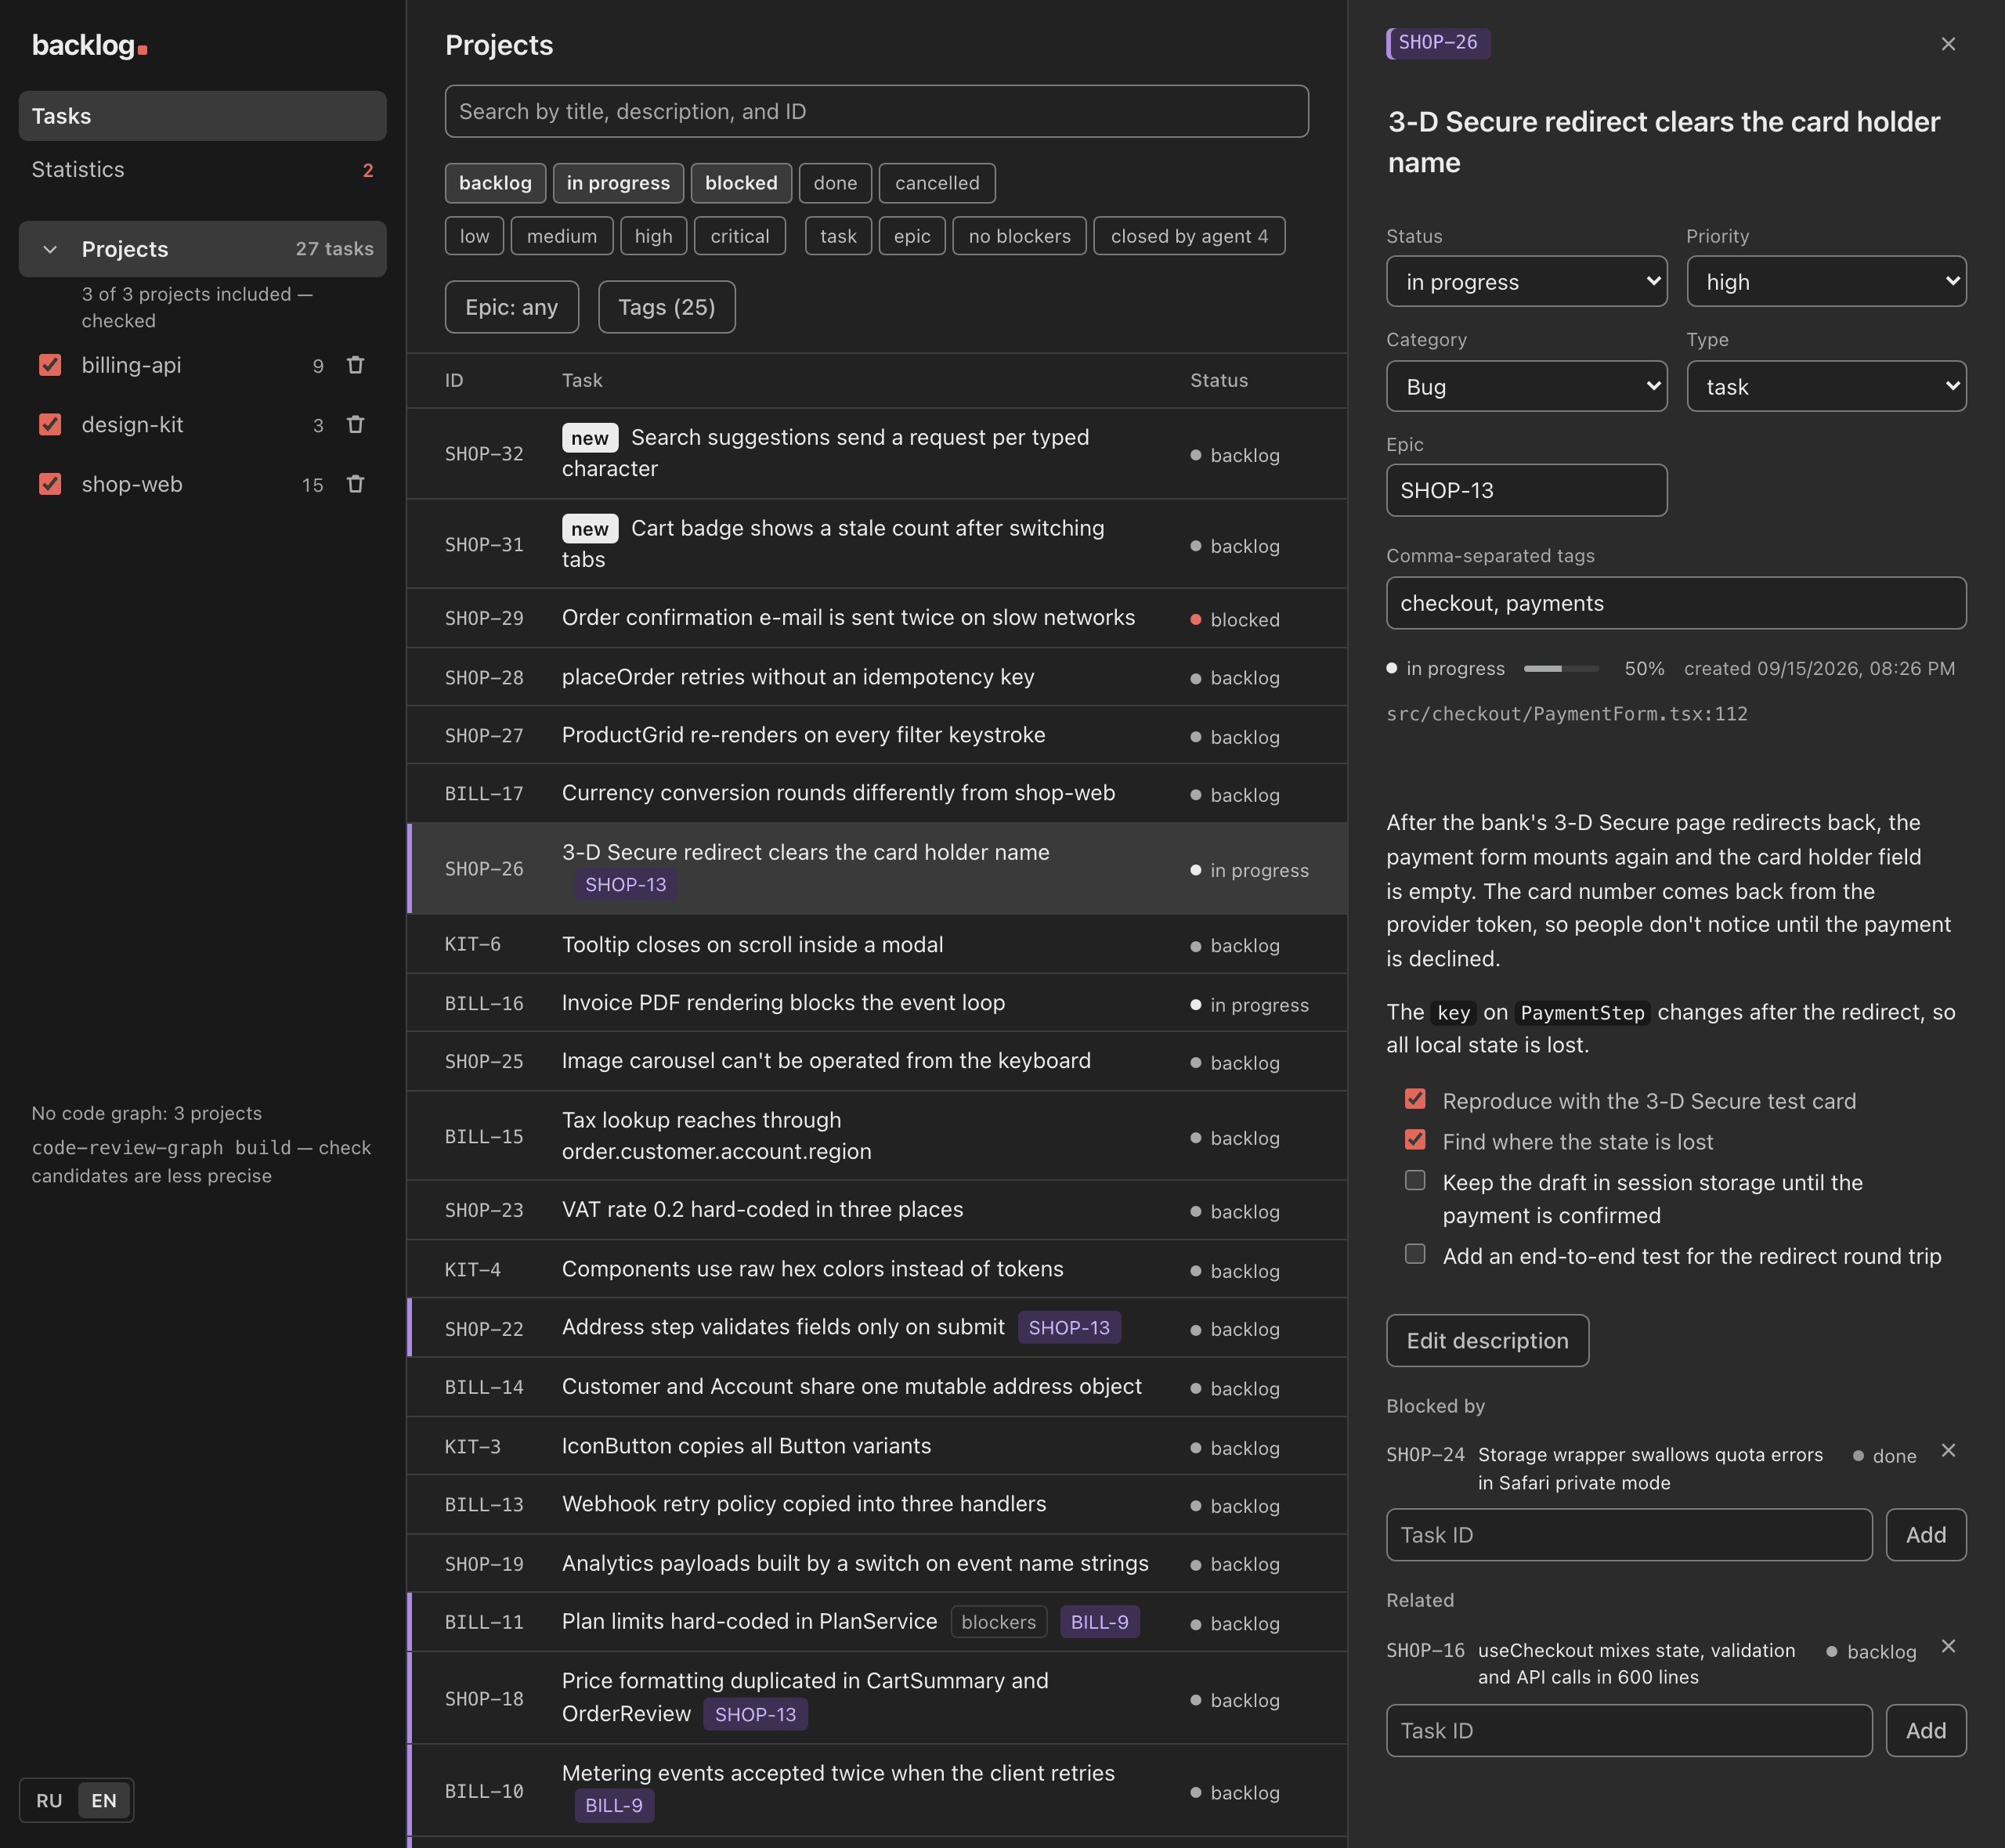This screenshot has height=1848, width=2005.
Task: Uncheck the design-kit project checkbox
Action: tap(50, 425)
